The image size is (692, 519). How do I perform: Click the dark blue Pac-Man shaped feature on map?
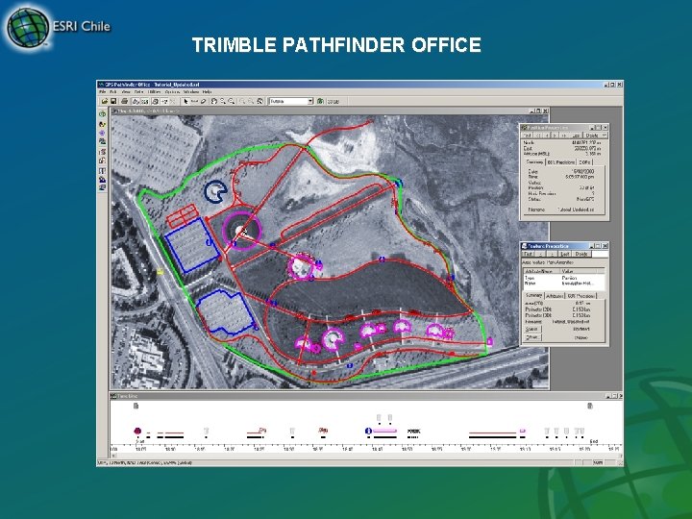coord(215,191)
